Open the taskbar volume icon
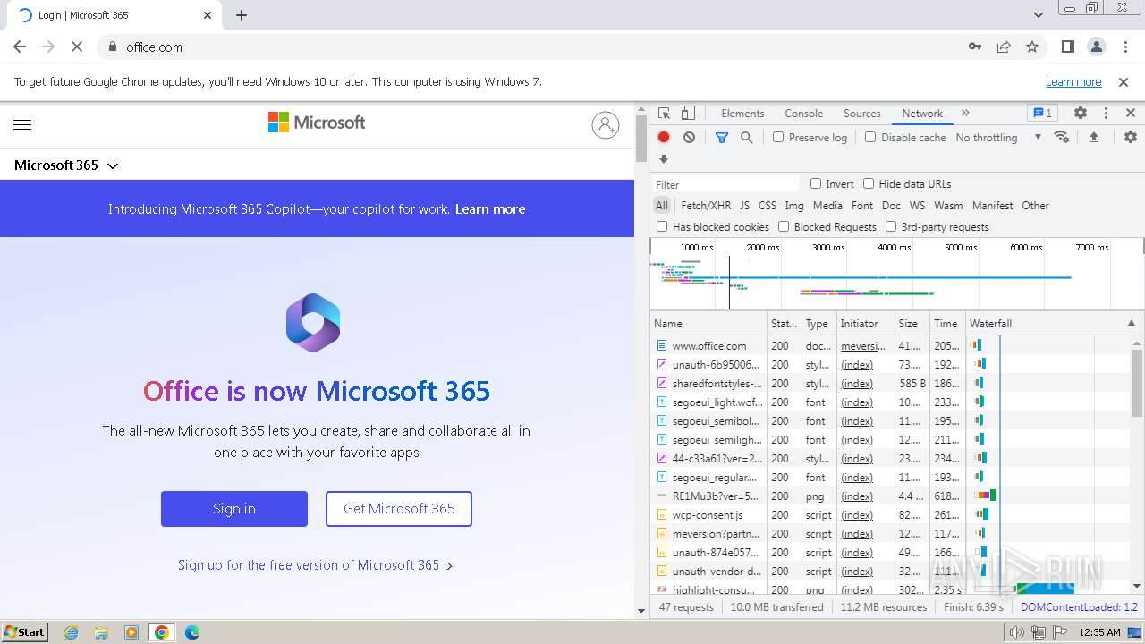The height and width of the screenshot is (644, 1145). [x=1016, y=632]
